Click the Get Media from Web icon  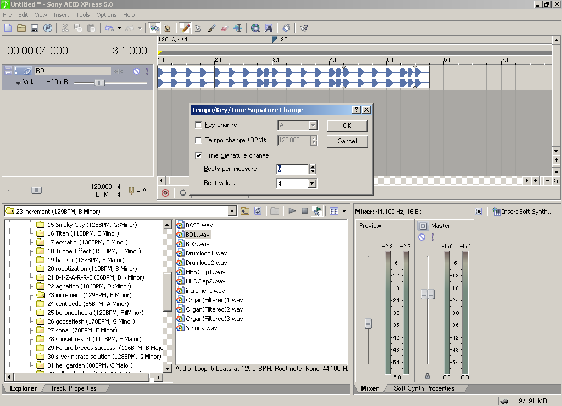tap(255, 28)
